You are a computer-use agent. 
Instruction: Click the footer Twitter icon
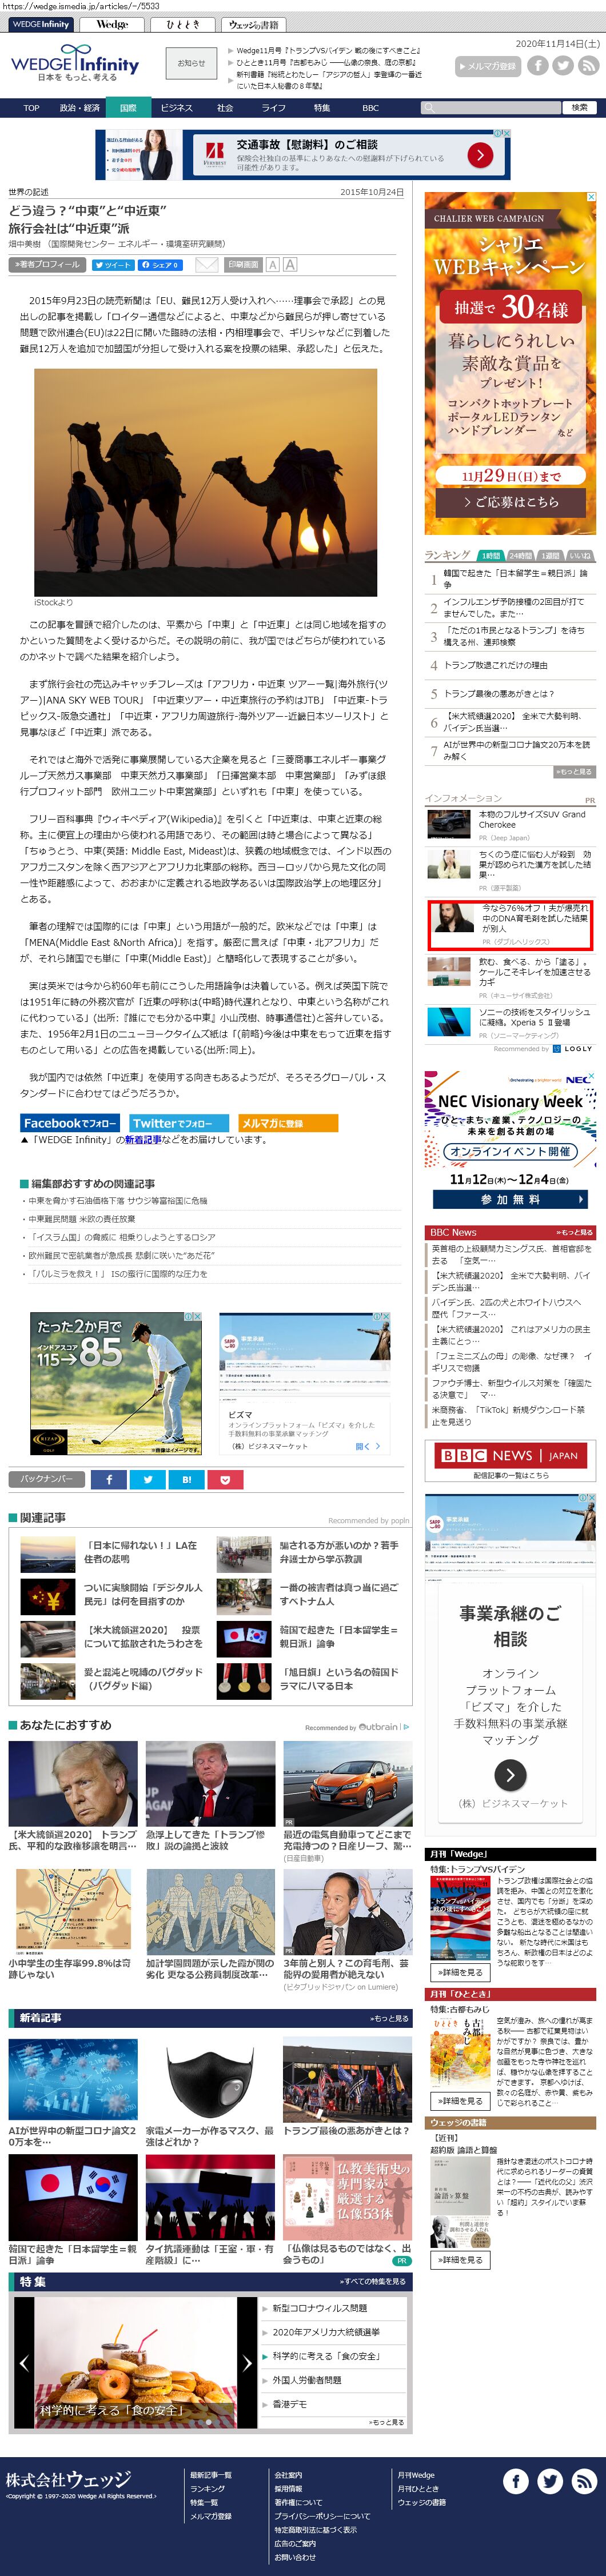coord(550,2480)
